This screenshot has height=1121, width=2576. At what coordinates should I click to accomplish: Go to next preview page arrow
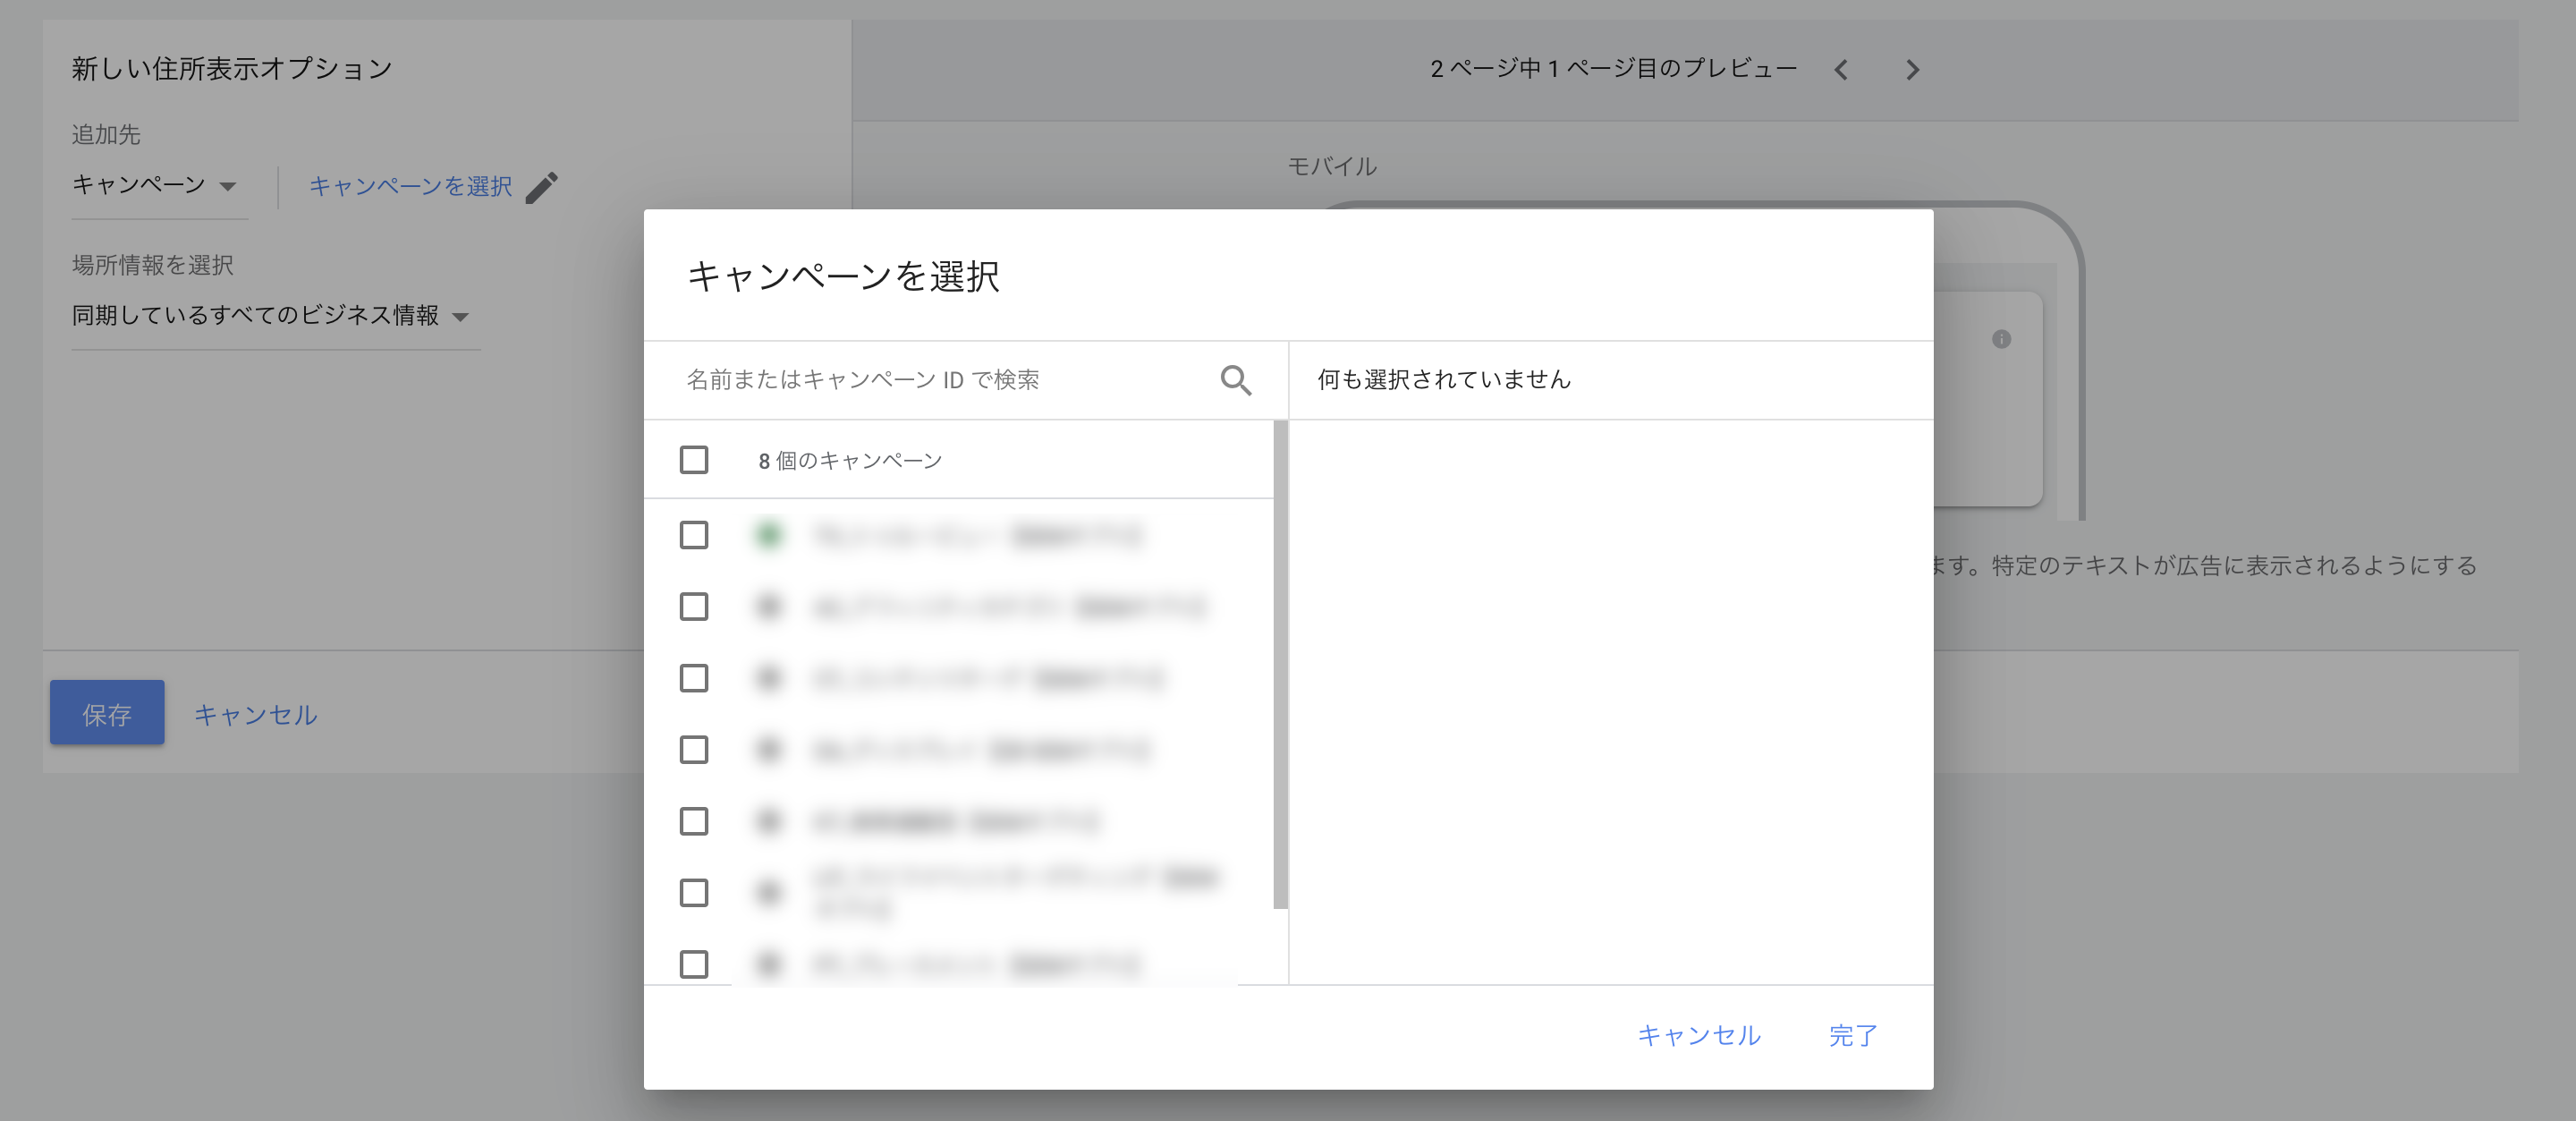[x=1912, y=70]
